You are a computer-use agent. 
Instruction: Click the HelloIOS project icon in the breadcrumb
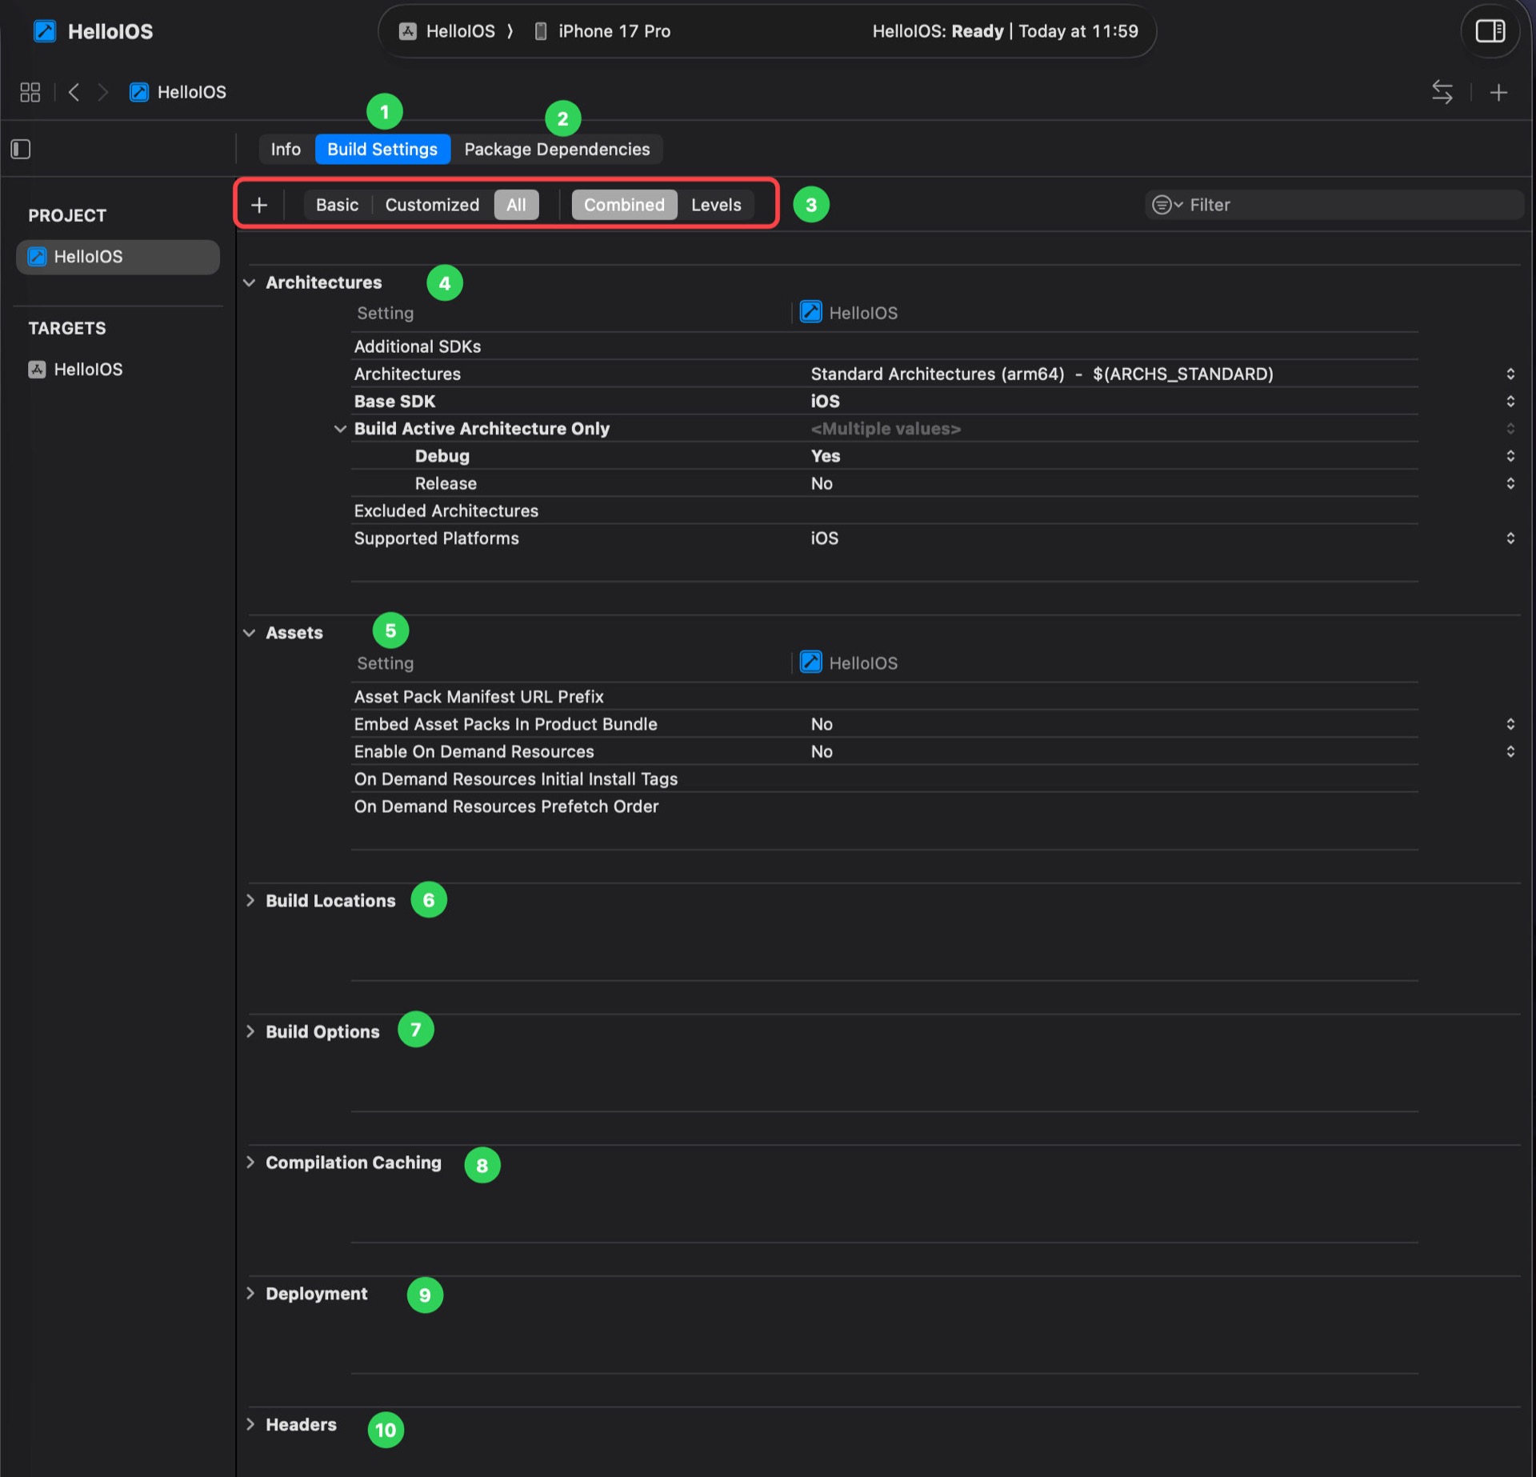coord(139,92)
